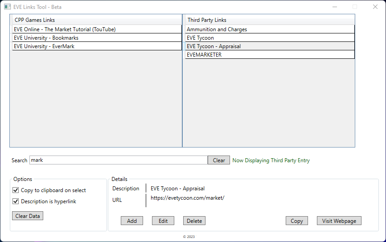Close the EVE Links Tool window

pos(375,7)
